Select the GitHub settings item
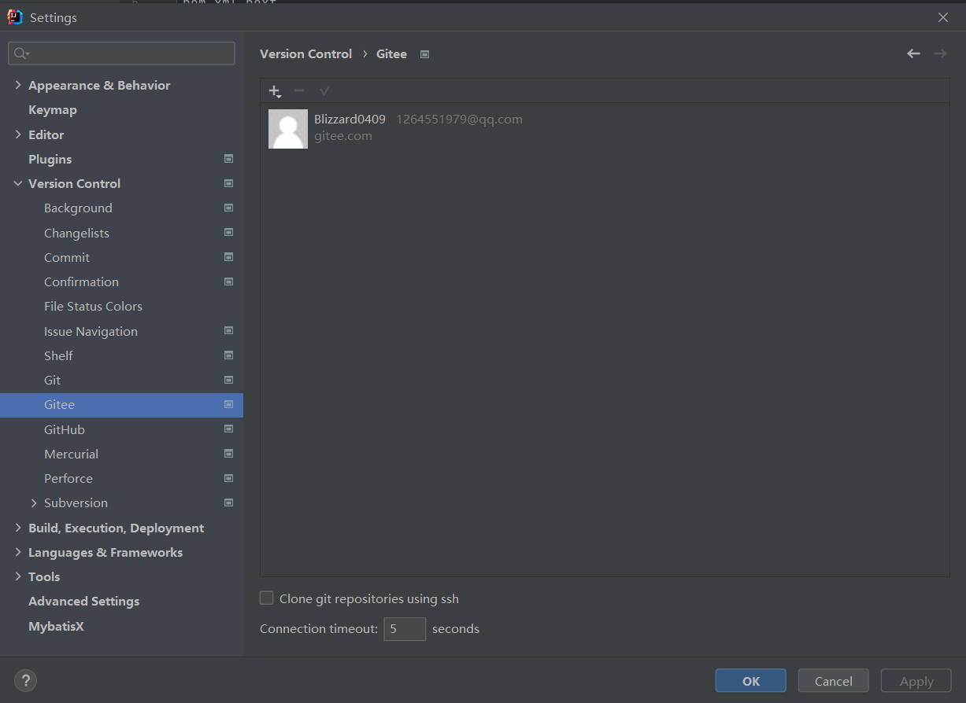Screen dimensions: 966x703 (65, 429)
